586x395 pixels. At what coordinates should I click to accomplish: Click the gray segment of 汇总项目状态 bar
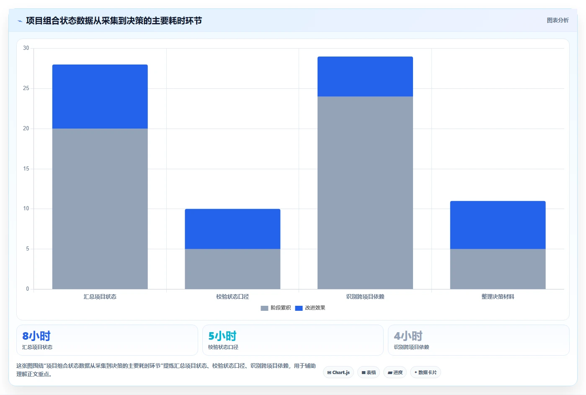click(100, 209)
